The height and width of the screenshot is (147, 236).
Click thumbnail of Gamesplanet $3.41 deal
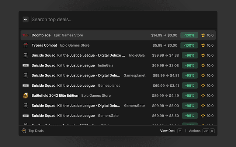25,86
